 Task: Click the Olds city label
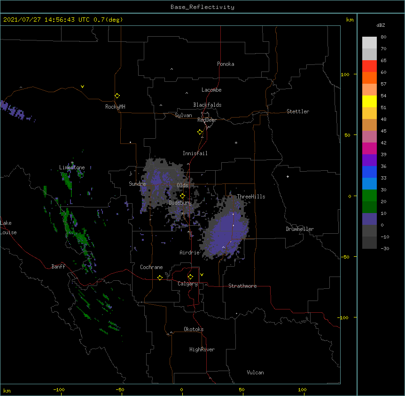[x=182, y=185]
